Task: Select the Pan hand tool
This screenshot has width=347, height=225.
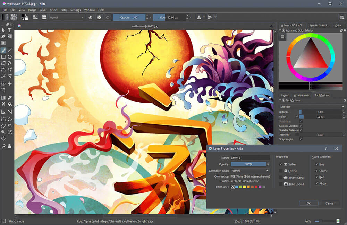Action: click(9, 146)
